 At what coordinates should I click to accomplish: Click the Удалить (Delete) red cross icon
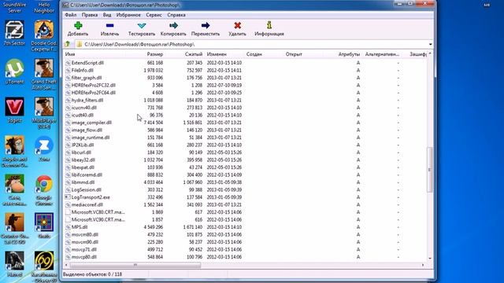[x=238, y=26]
